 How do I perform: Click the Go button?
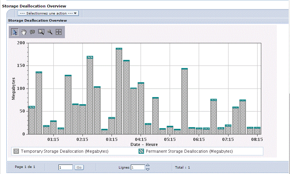(x=79, y=167)
